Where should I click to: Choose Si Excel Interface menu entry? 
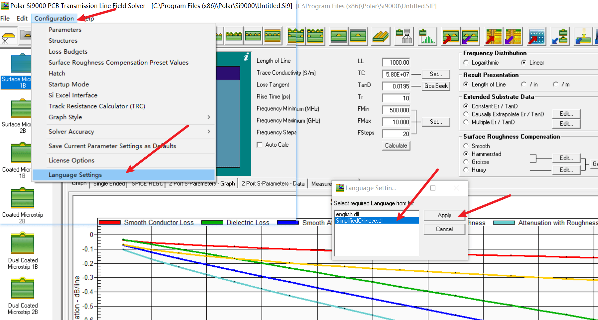point(124,95)
